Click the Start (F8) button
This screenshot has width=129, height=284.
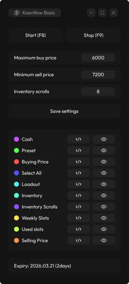(35, 35)
